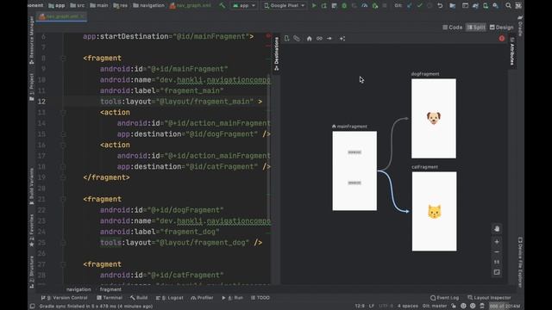Click the tool windows quick access icon

32,307
